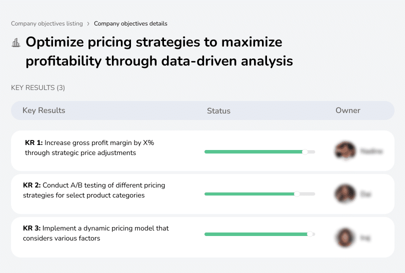Click the owner name next to KR 3 avatar
Screen dimensions: 405x273
[x=365, y=237]
